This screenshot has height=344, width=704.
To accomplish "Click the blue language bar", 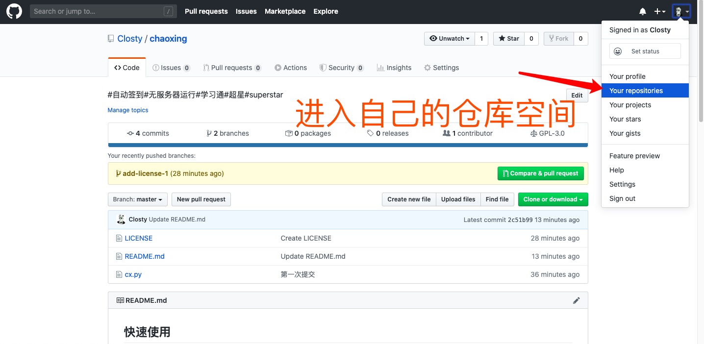I will (x=348, y=145).
